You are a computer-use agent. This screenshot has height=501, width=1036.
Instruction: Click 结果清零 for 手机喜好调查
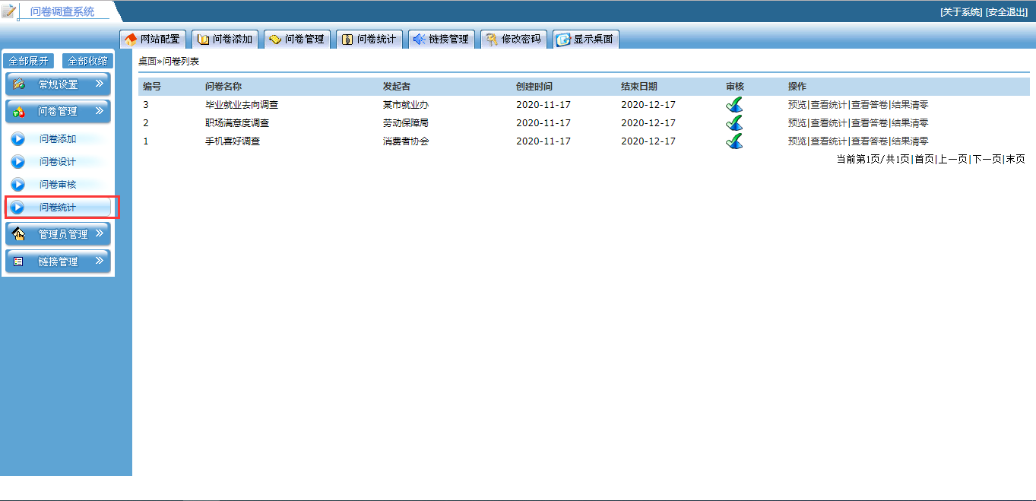(910, 141)
